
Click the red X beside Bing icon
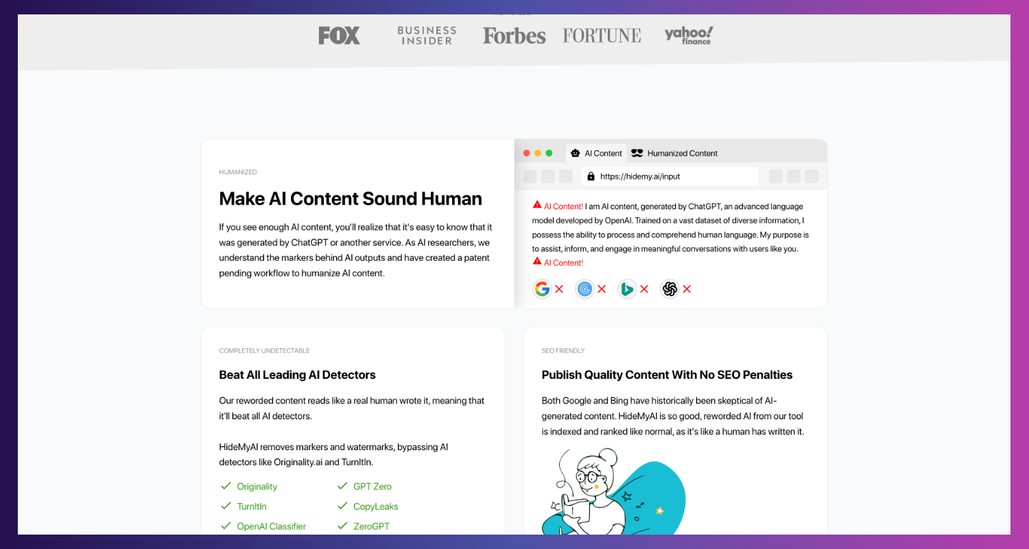[644, 289]
